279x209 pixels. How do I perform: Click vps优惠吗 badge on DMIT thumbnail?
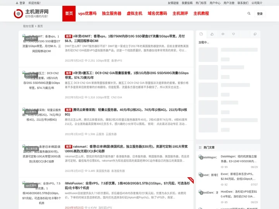31,39
